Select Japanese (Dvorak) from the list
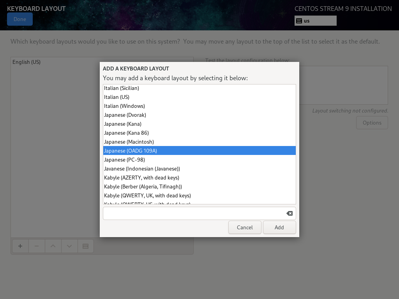The height and width of the screenshot is (299, 399). coord(125,115)
